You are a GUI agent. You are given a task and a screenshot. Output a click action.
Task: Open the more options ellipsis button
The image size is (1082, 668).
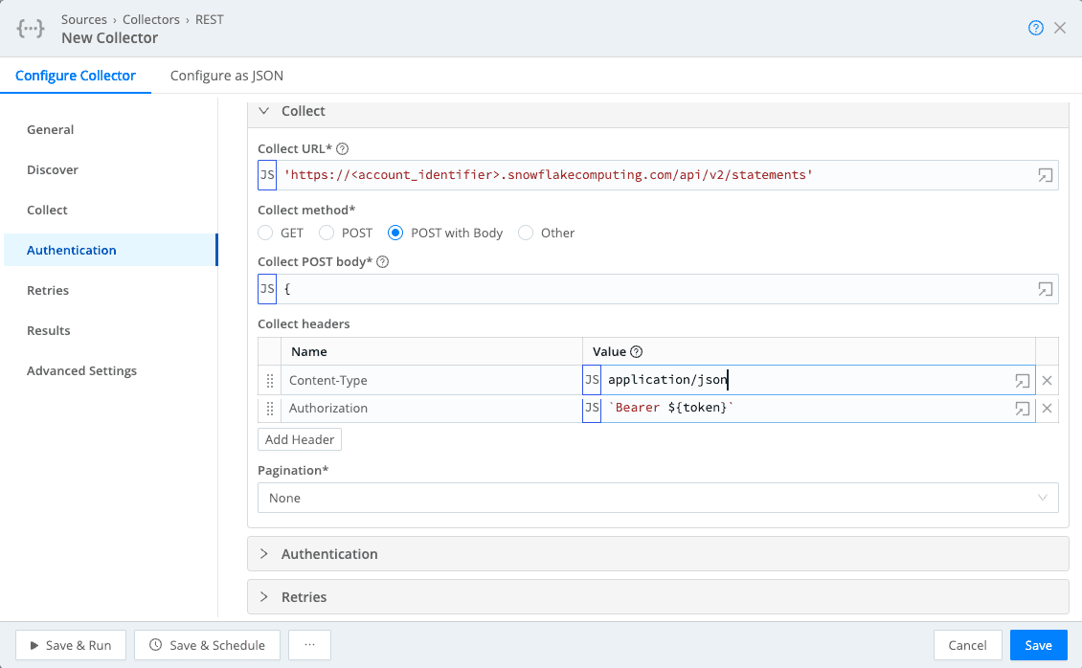tap(309, 645)
